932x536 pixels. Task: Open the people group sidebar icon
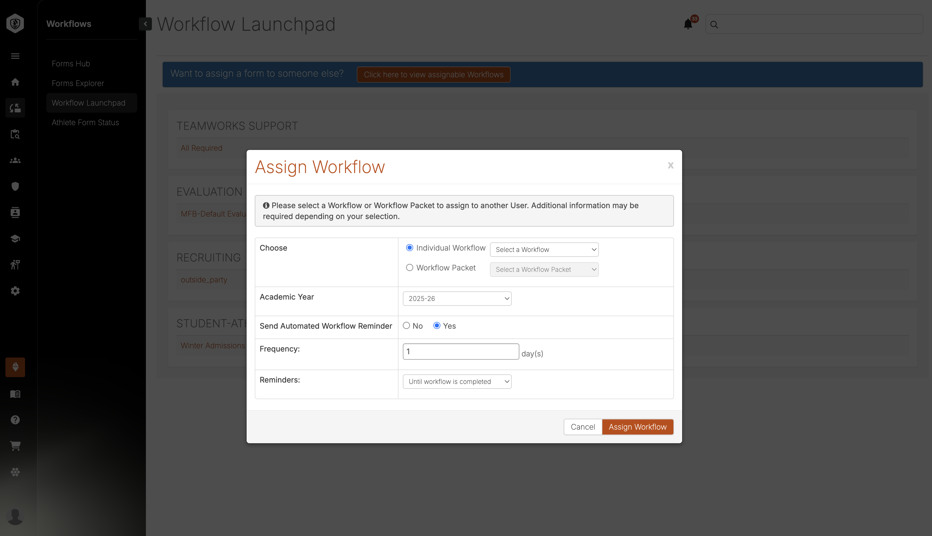15,161
